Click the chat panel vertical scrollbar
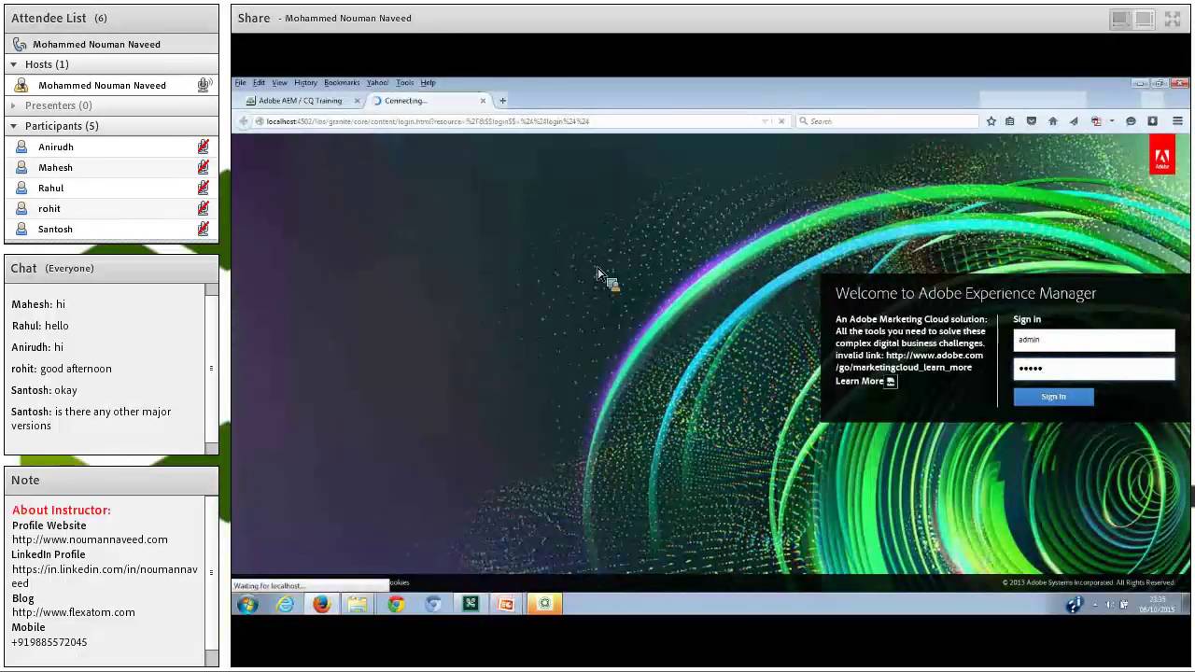Screen dimensions: 1195x672 point(212,369)
